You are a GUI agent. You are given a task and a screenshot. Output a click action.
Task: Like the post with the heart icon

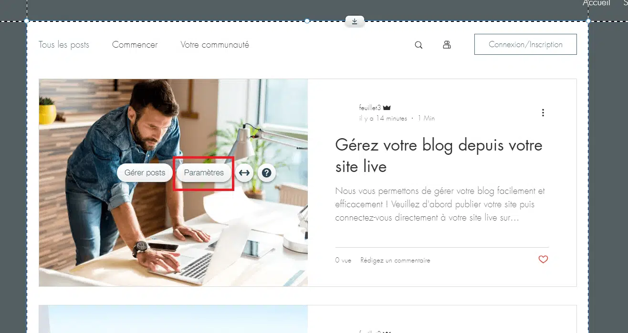pos(543,260)
